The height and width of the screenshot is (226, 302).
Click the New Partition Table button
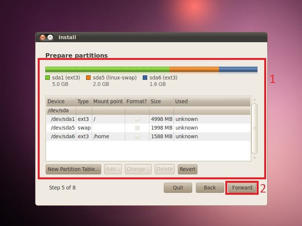tap(73, 169)
